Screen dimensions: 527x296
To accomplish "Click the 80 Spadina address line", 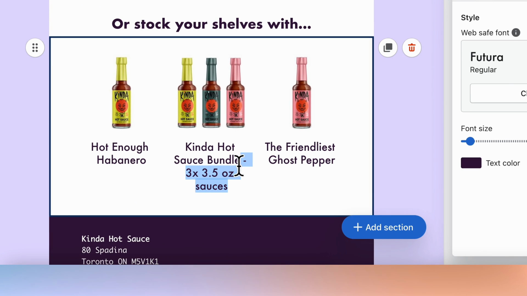I will [x=104, y=250].
